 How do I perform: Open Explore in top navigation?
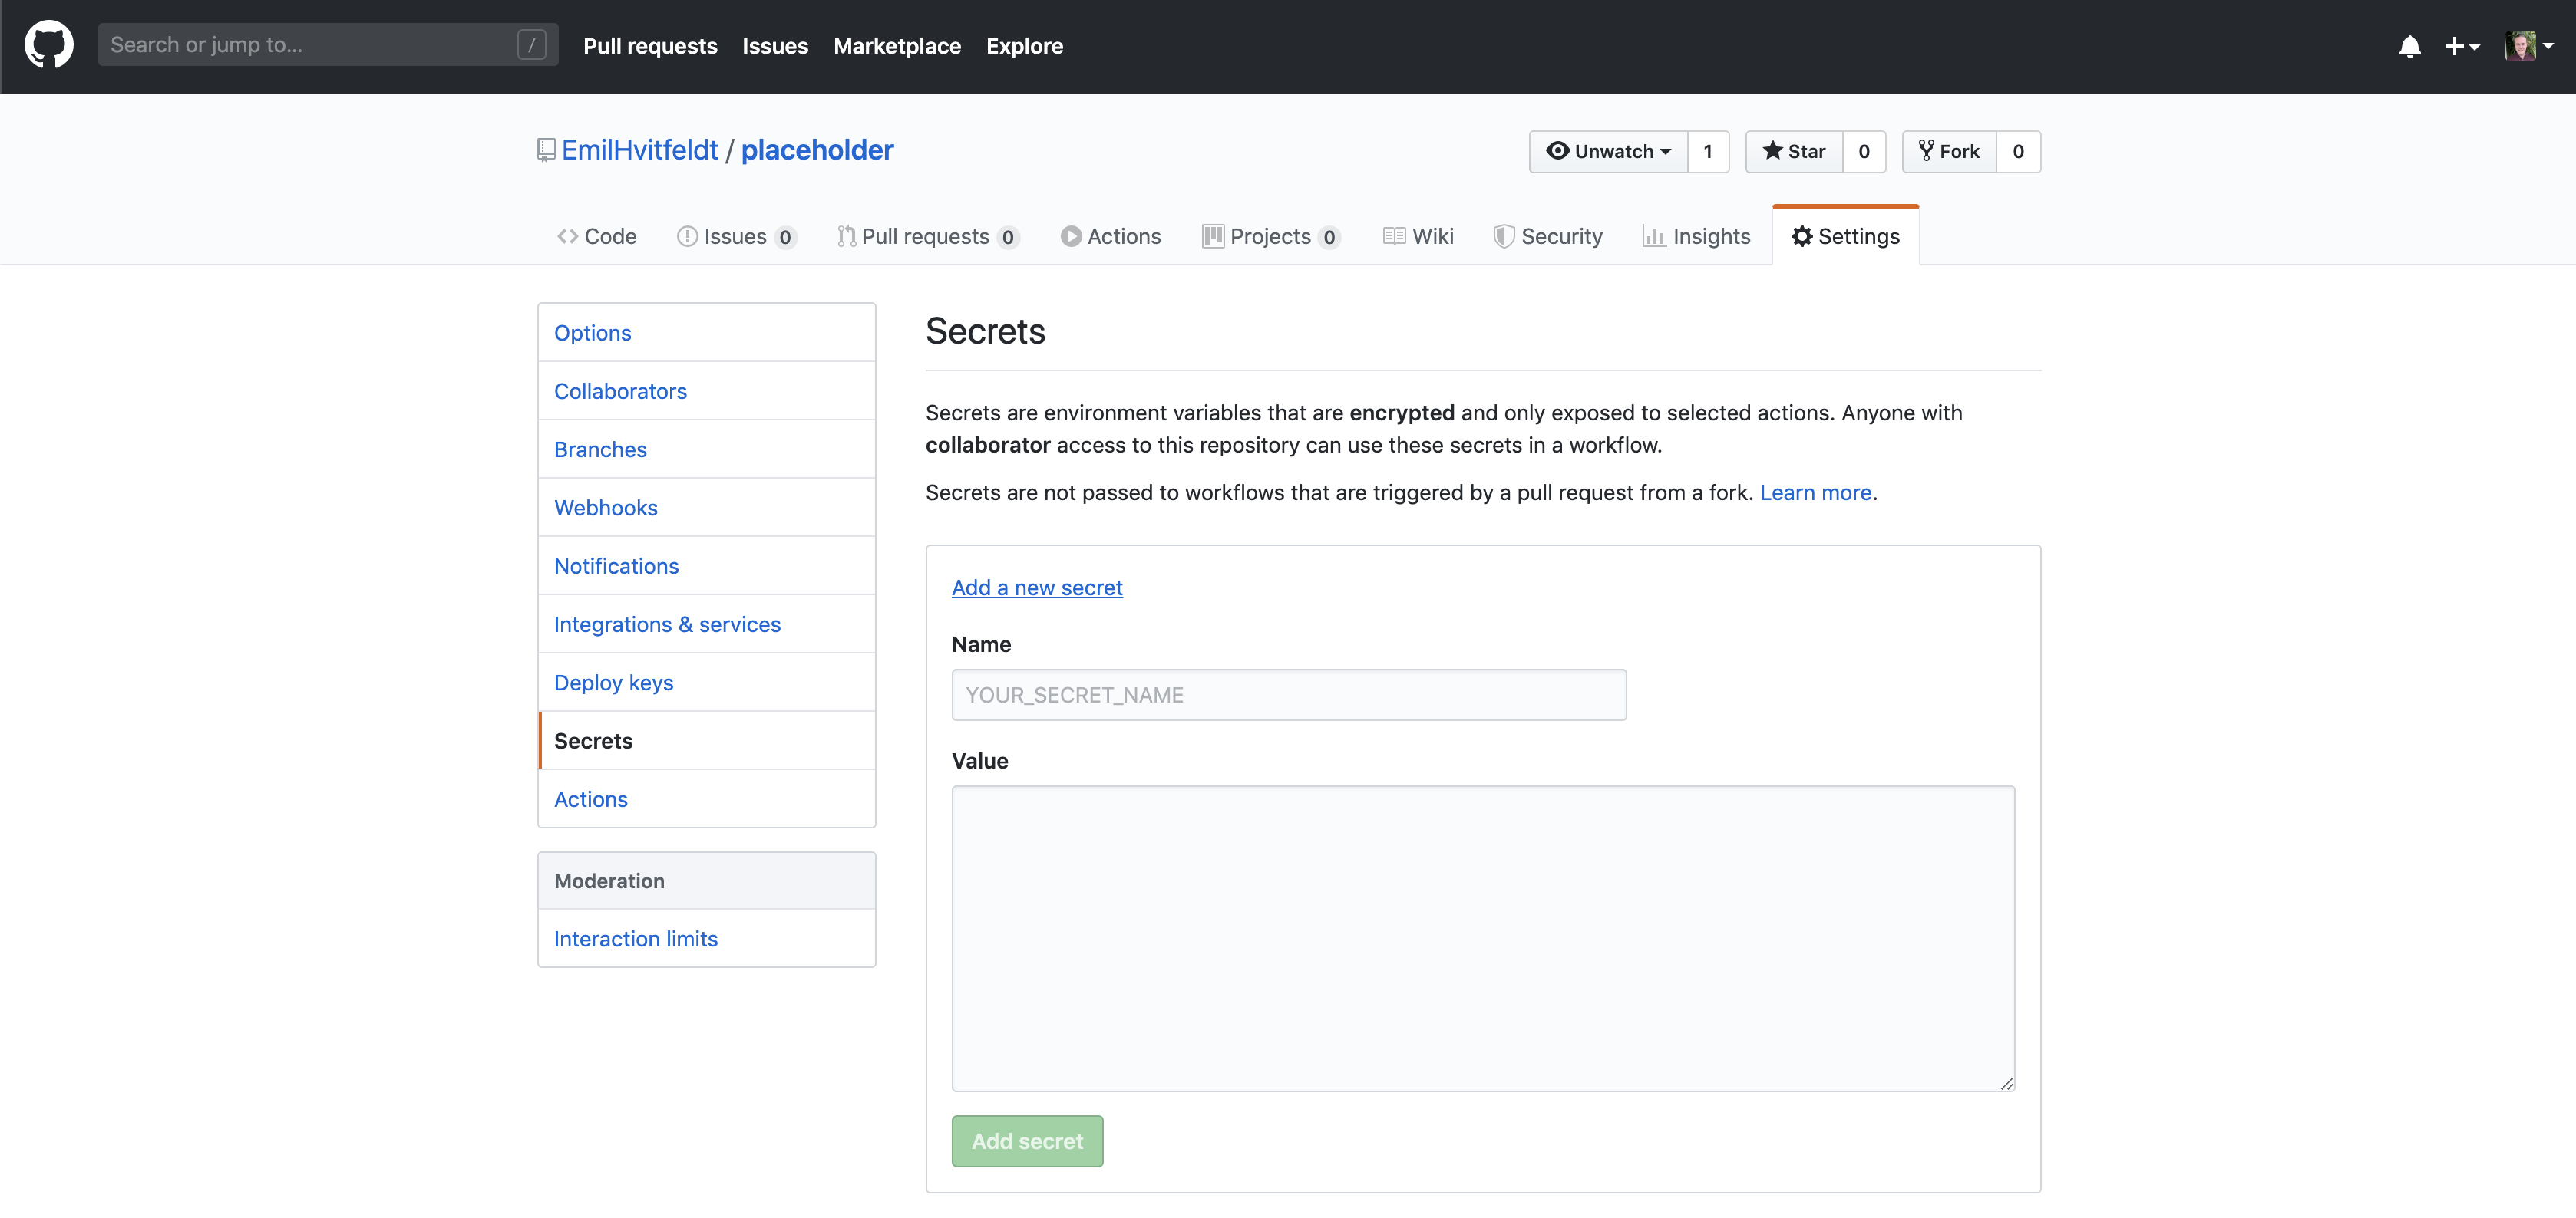click(x=1024, y=46)
